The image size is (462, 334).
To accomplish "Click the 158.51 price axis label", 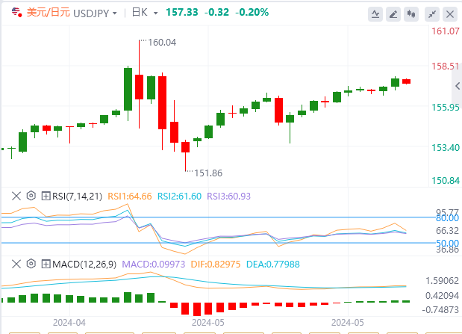I will (x=445, y=67).
